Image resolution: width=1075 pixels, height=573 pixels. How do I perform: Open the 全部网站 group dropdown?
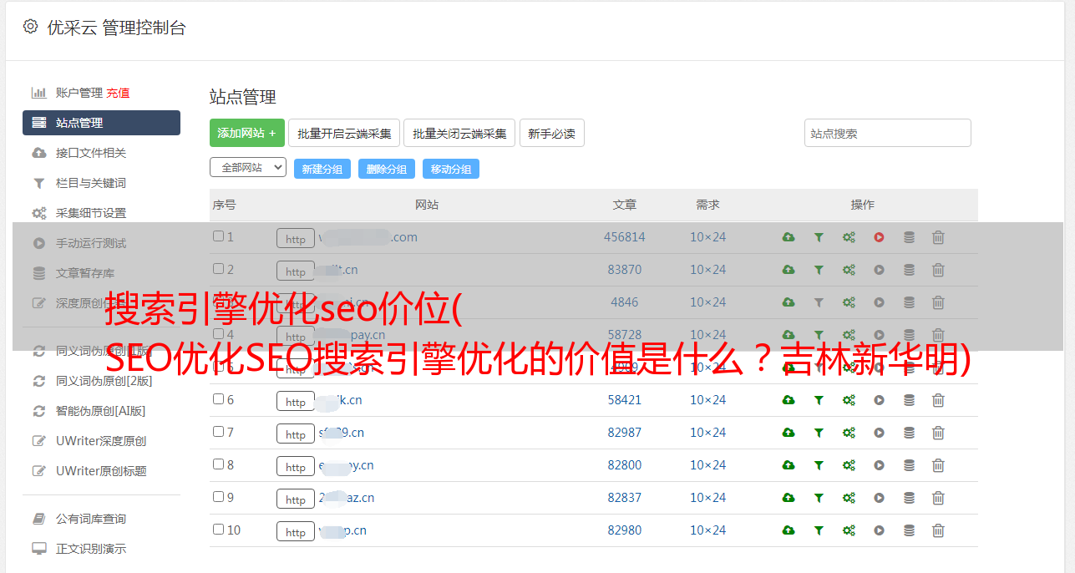(x=248, y=168)
